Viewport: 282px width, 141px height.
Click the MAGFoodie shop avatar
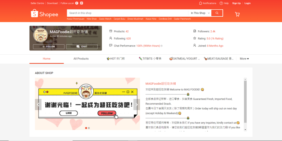(41, 35)
